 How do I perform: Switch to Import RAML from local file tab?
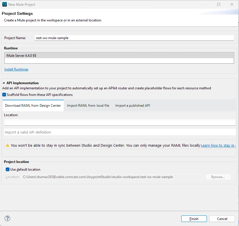pyautogui.click(x=88, y=106)
